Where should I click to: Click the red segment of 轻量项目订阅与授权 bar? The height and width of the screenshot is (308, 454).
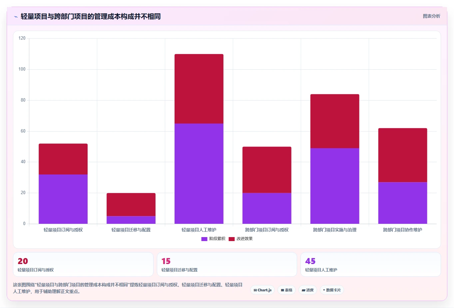click(63, 159)
